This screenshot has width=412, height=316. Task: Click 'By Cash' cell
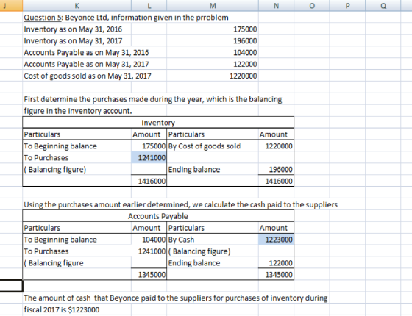pyautogui.click(x=181, y=240)
